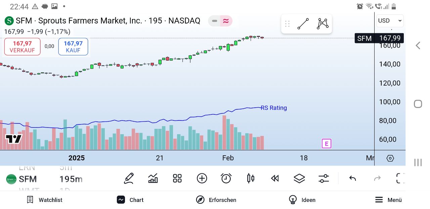This screenshot has width=430, height=209.
Task: Change chart type via candlestick icon
Action: 251,178
